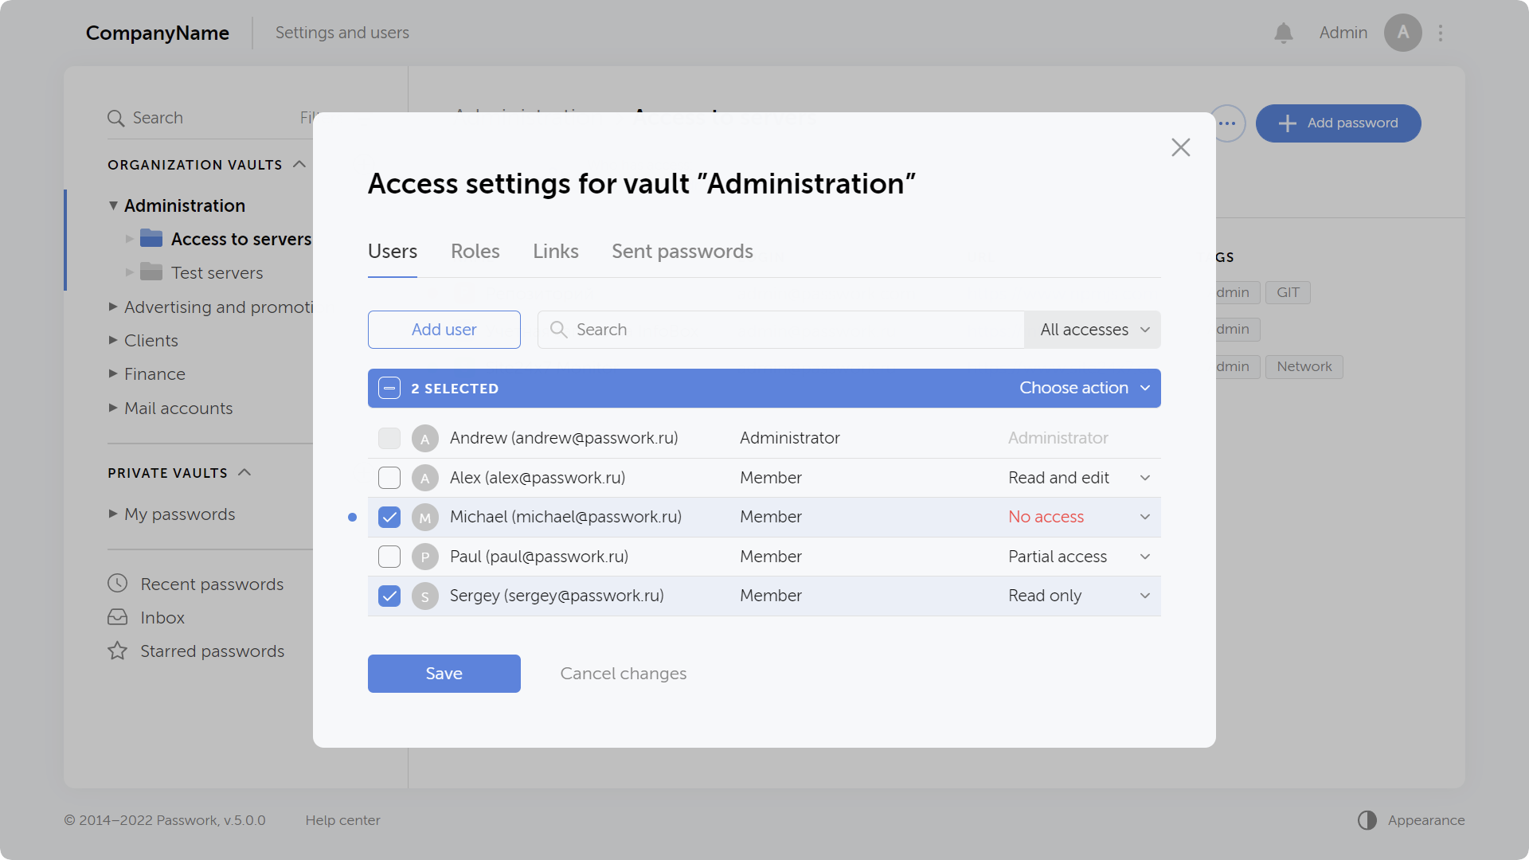Click the Starred passwords star icon

click(117, 651)
